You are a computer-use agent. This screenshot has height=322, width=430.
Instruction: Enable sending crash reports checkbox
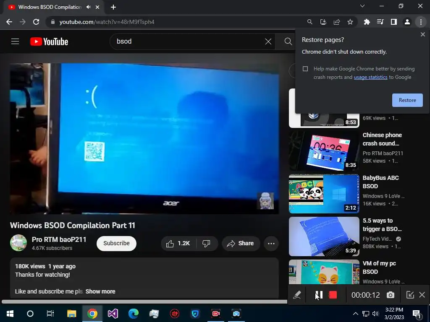coord(305,69)
